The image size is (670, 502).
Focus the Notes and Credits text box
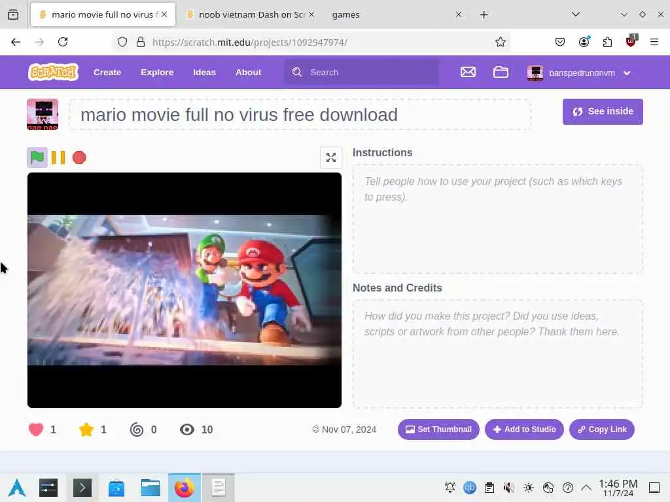click(x=497, y=354)
